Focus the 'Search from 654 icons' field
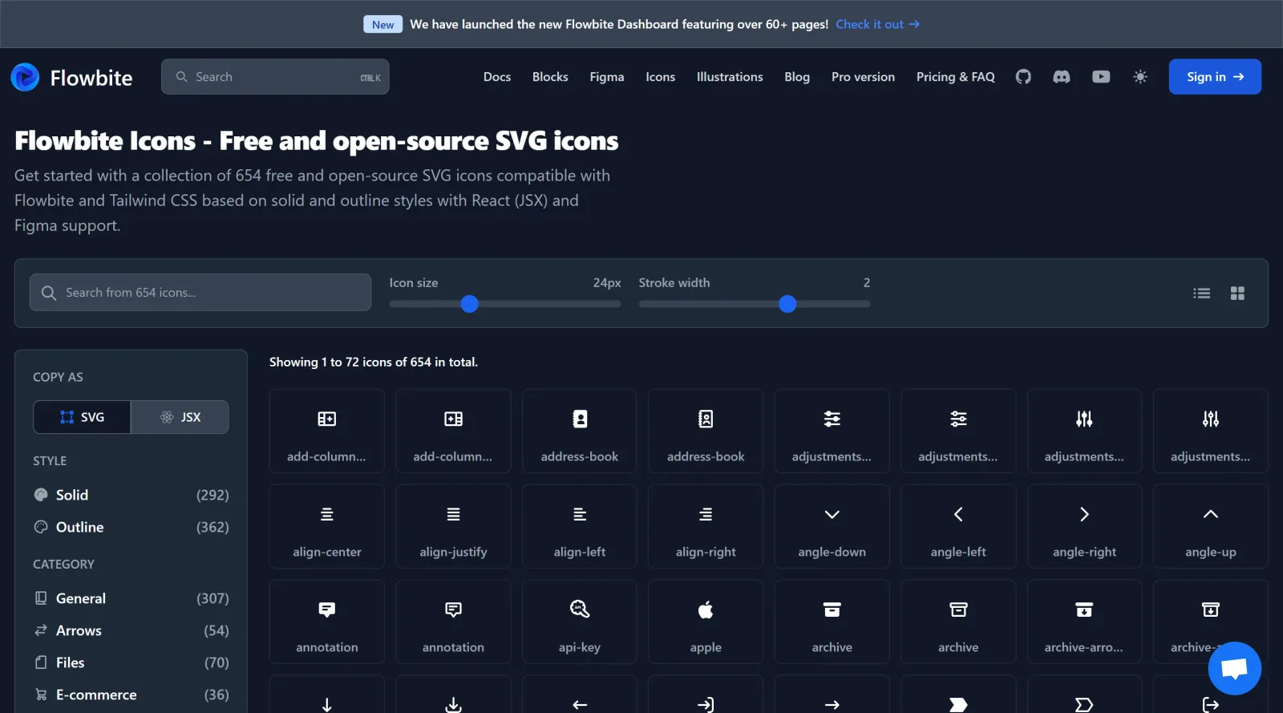The width and height of the screenshot is (1283, 713). [x=200, y=293]
